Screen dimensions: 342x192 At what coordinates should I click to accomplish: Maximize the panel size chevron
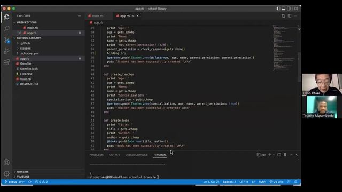click(x=291, y=155)
